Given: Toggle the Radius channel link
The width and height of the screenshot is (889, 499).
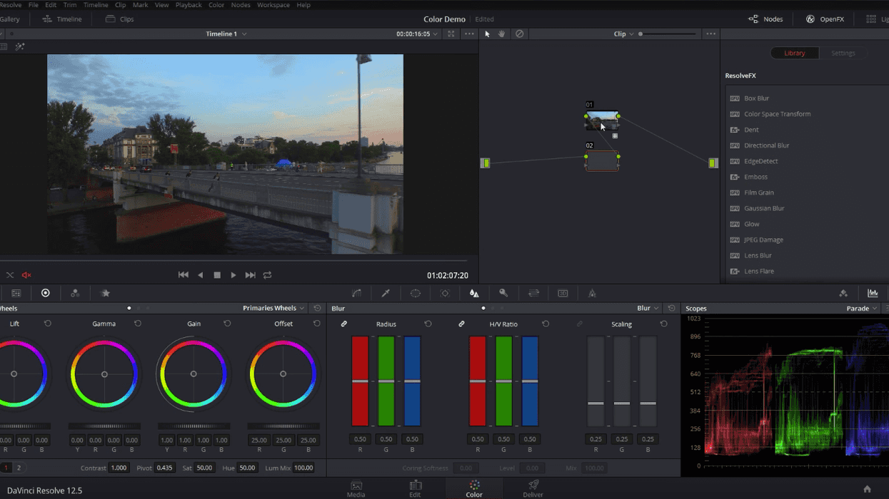Looking at the screenshot, I should (x=344, y=324).
